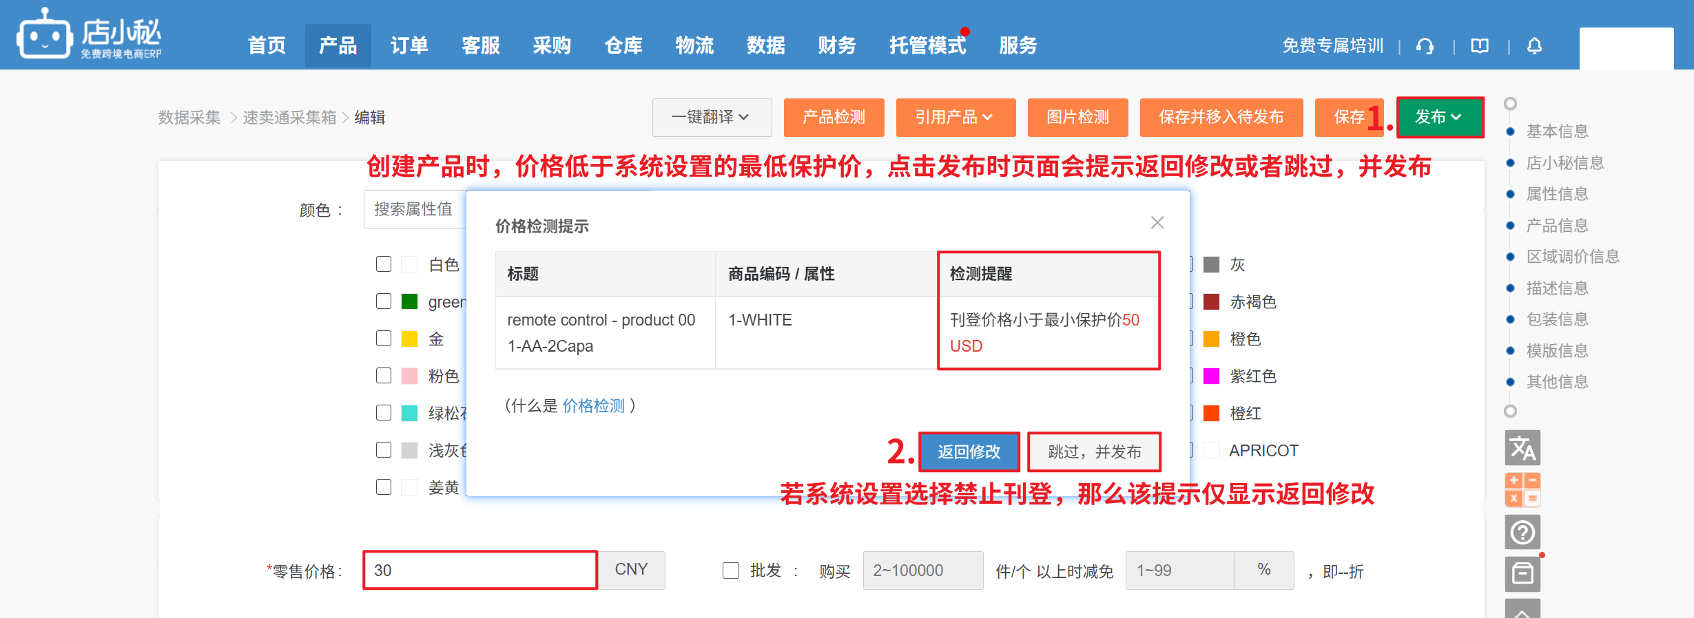The image size is (1694, 618).
Task: Check the 白色 color checkbox
Action: point(384,264)
